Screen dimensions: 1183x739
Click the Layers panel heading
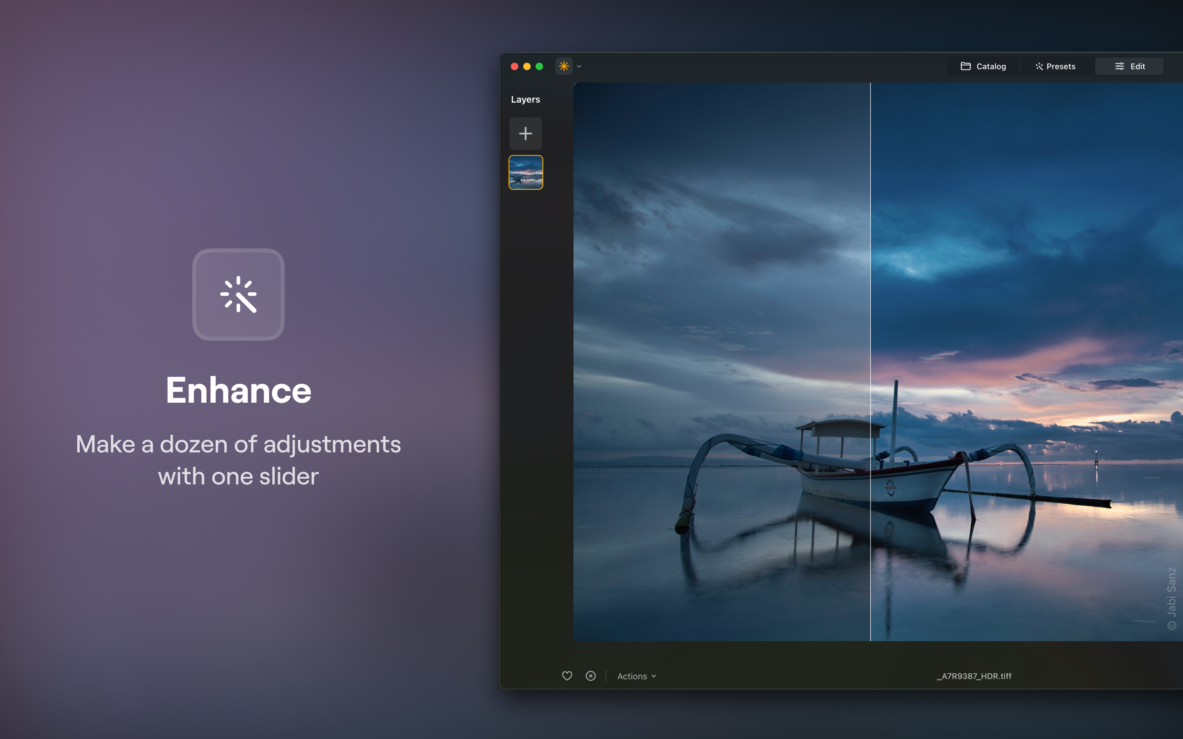(x=525, y=99)
